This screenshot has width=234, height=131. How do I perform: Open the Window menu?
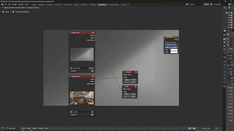pos(21,4)
